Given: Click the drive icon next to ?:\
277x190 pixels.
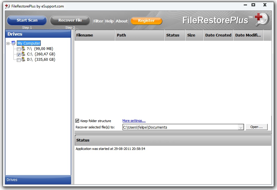Looking at the screenshot, I should (23, 48).
